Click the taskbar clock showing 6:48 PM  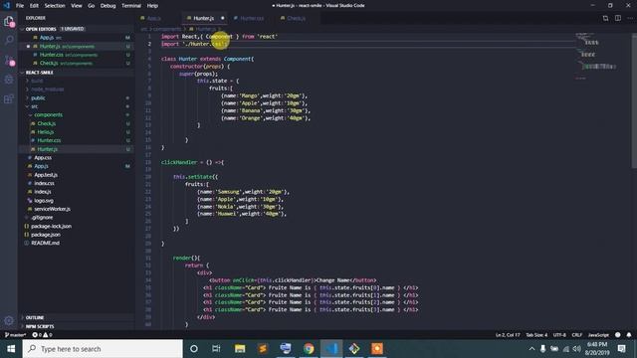coord(597,349)
